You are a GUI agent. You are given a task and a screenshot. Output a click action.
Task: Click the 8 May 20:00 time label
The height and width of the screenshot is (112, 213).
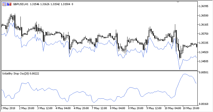[136, 108]
